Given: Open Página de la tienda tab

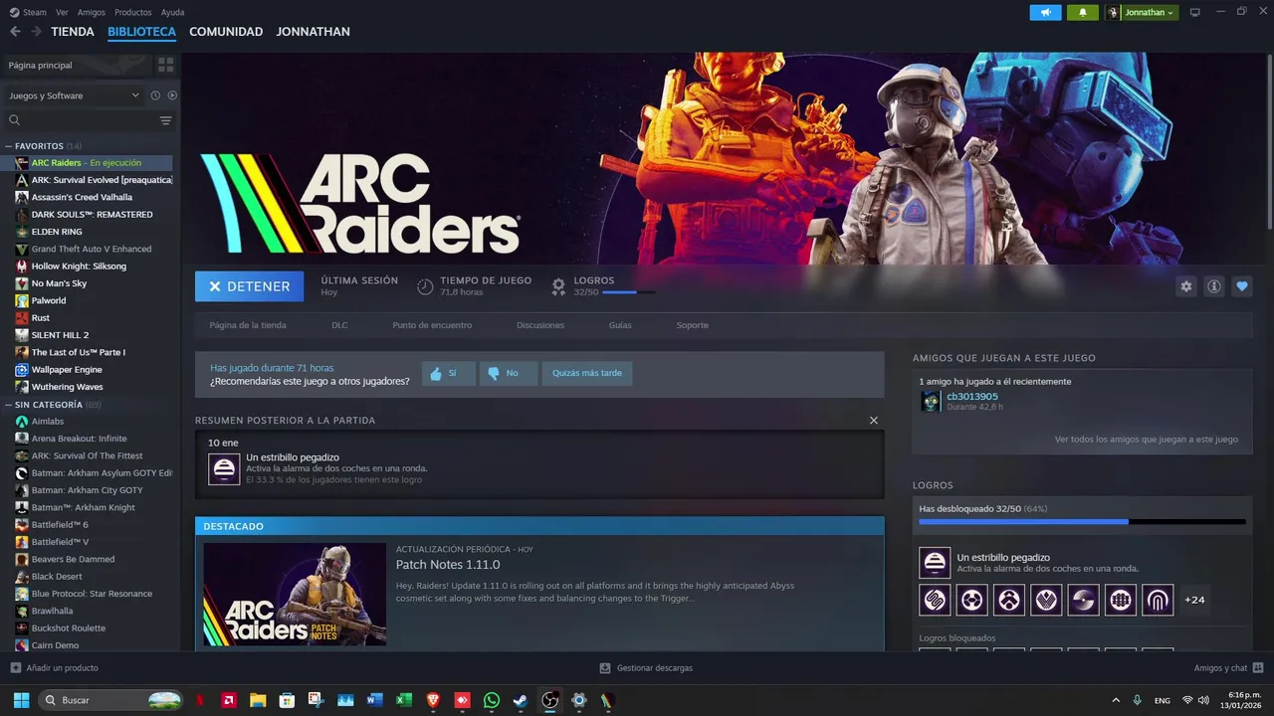Looking at the screenshot, I should click(248, 325).
